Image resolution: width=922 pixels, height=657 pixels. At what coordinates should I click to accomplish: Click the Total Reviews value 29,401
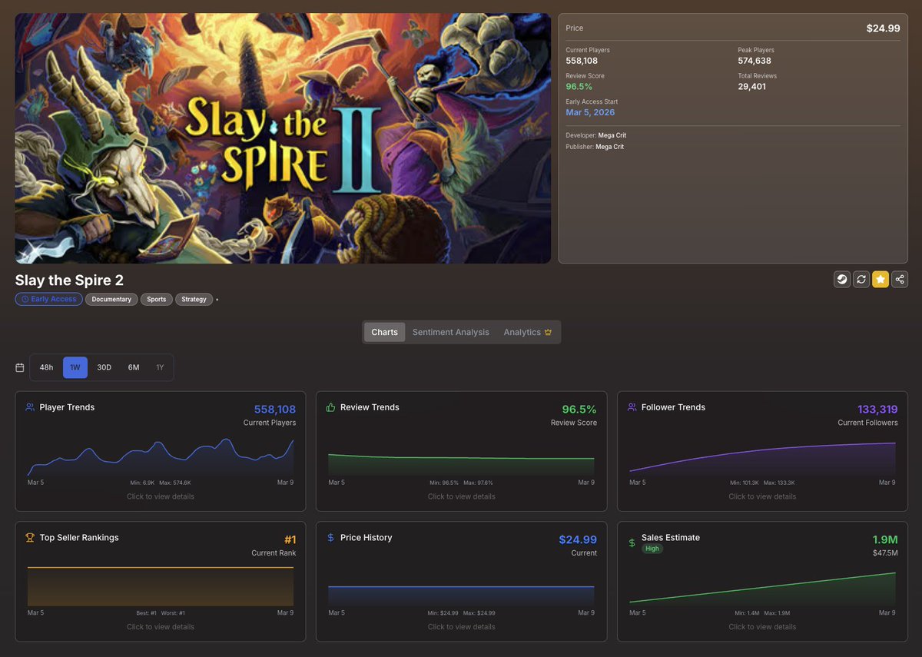(x=751, y=87)
